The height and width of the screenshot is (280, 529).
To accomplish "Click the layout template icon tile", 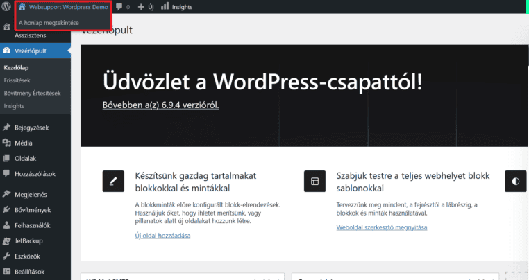I will coord(314,180).
